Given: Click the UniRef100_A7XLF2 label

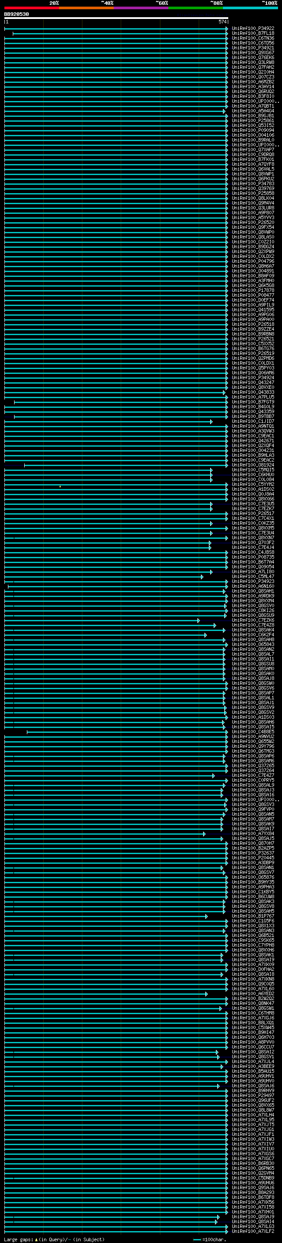Looking at the screenshot, I should pyautogui.click(x=252, y=1232).
